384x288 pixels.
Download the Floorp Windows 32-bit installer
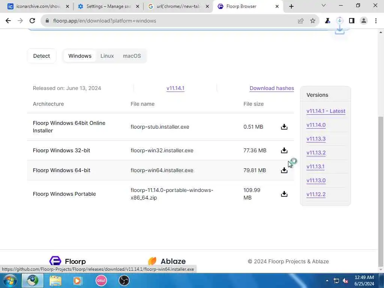[284, 150]
